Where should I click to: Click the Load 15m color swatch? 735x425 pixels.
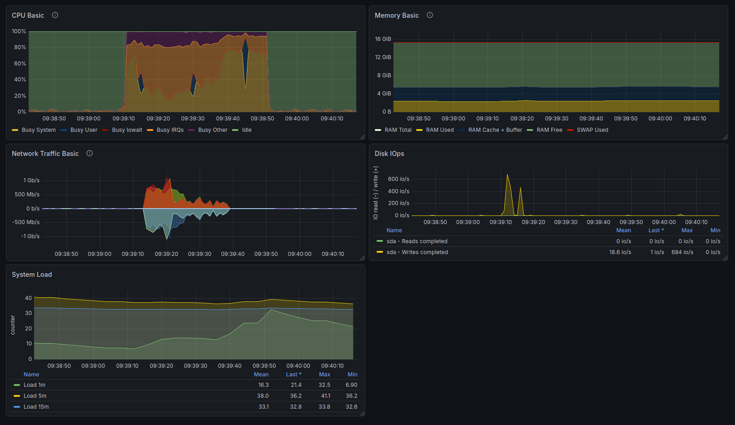(17, 407)
